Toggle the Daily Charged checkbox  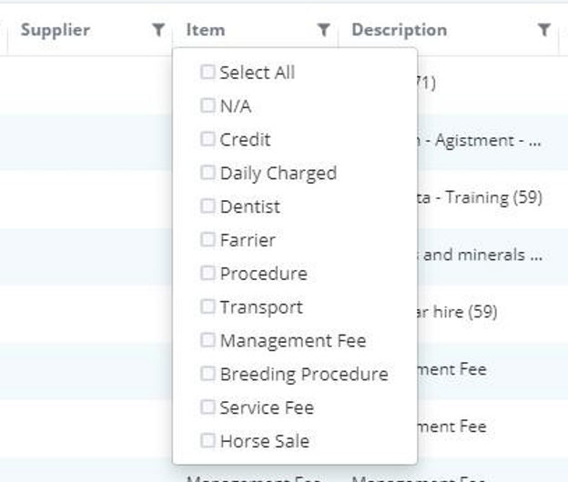click(x=208, y=173)
